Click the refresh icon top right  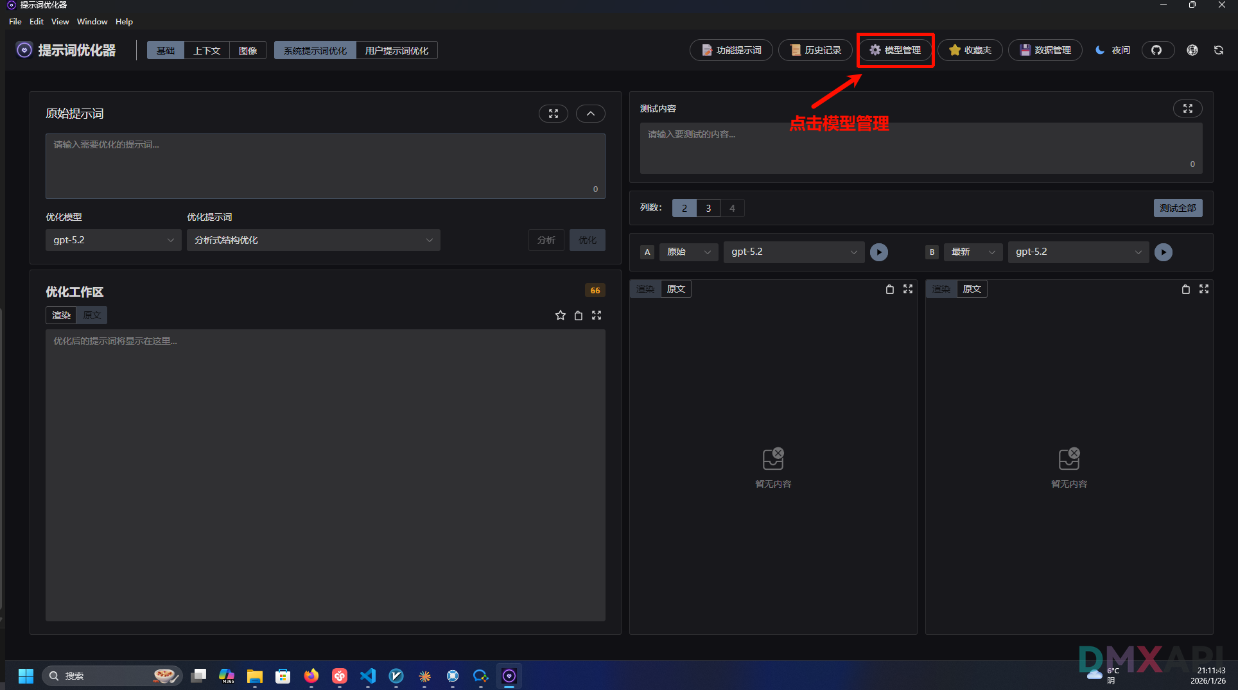pos(1218,50)
